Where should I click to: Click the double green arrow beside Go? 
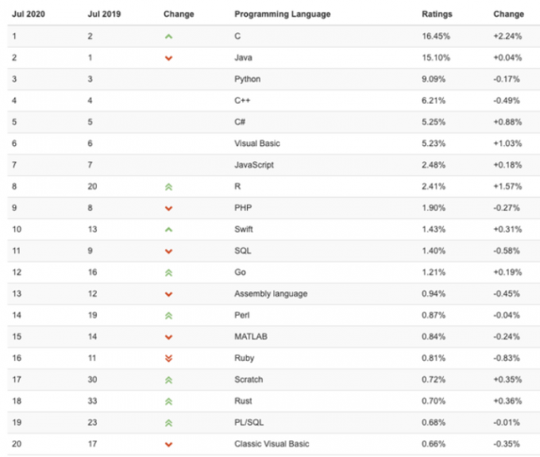pos(168,273)
